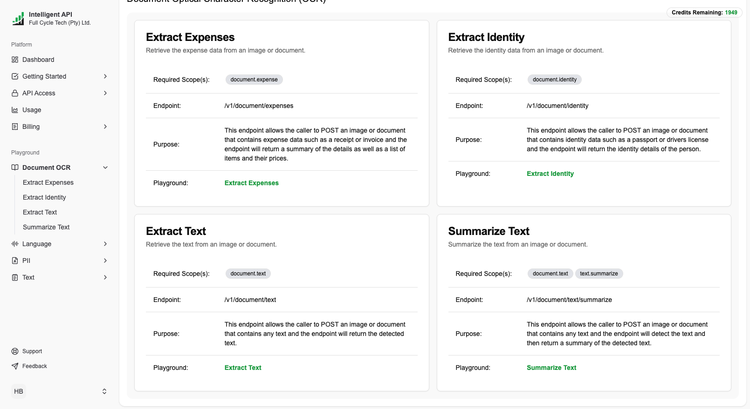
Task: Expand the Getting Started chevron
Action: (x=105, y=76)
